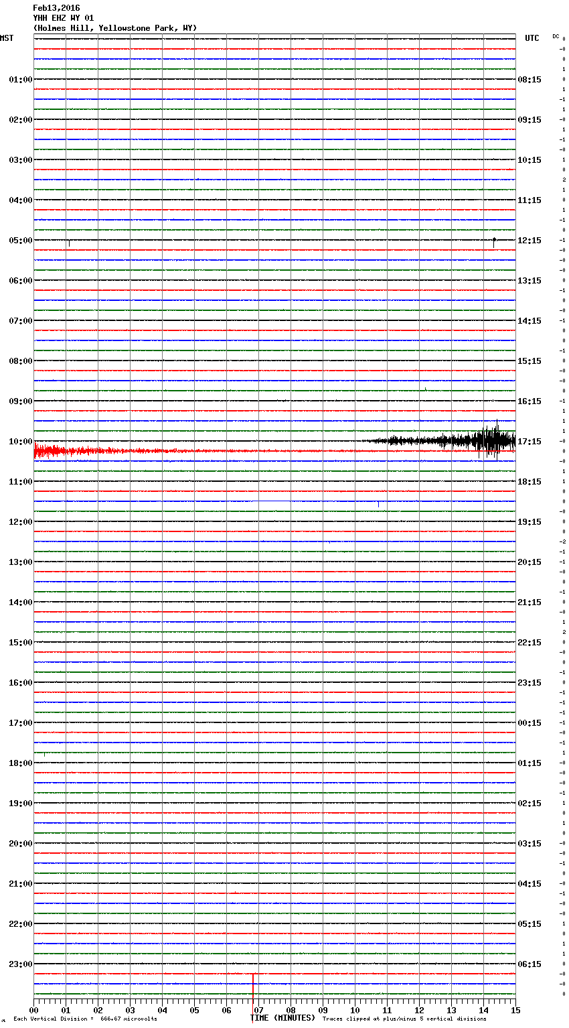Click the 16:15 UTC time label
The image size is (569, 1028).
pos(530,401)
